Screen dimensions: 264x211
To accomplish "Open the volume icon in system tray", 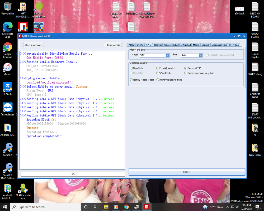I will [x=237, y=207].
